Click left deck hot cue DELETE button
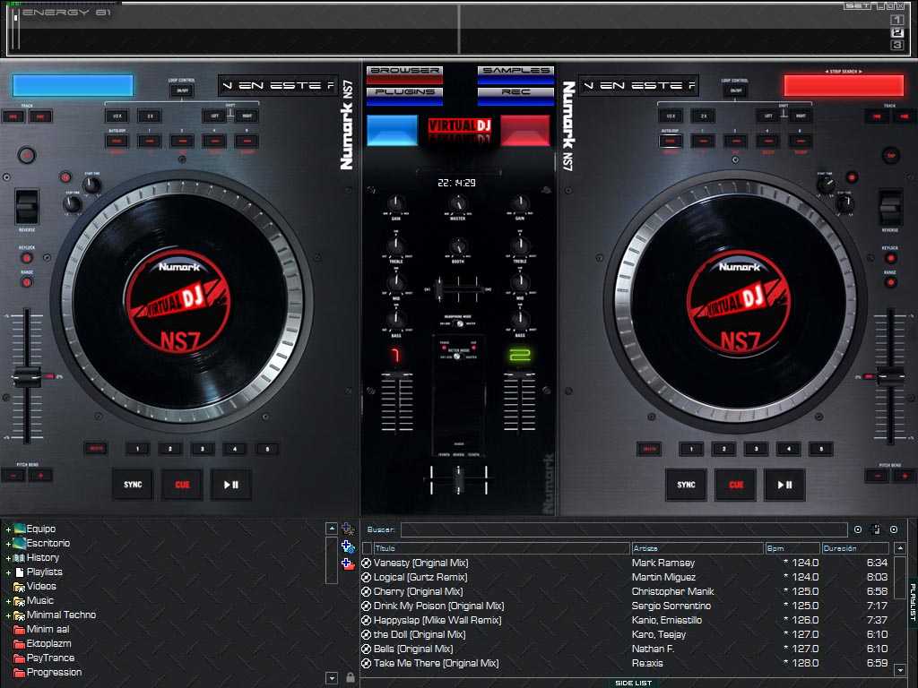 [96, 449]
